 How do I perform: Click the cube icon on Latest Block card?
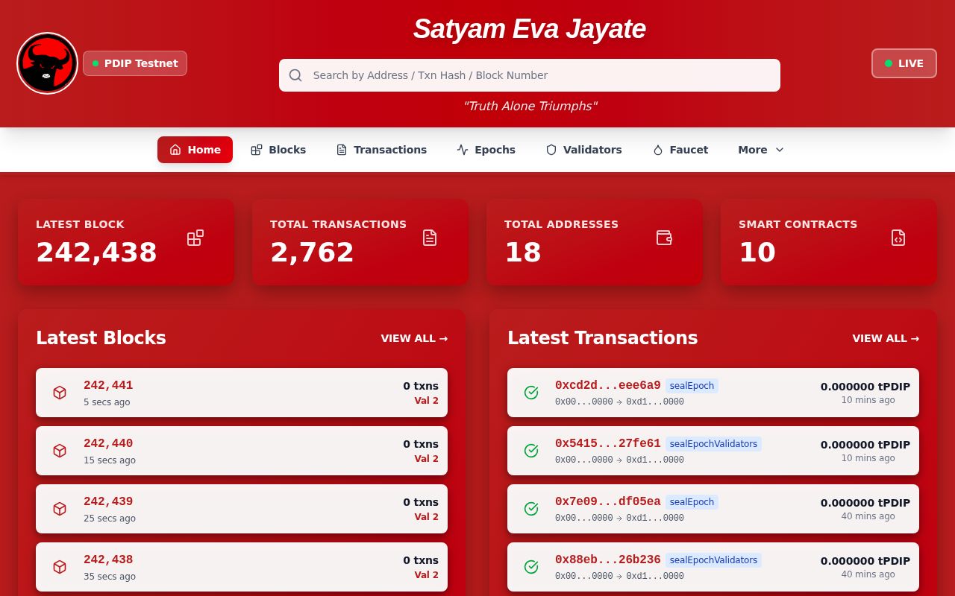pos(195,237)
